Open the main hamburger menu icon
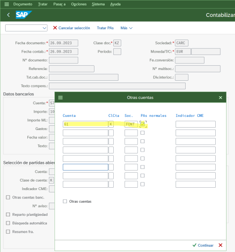Image resolution: width=235 pixels, height=252 pixels. point(7,4)
